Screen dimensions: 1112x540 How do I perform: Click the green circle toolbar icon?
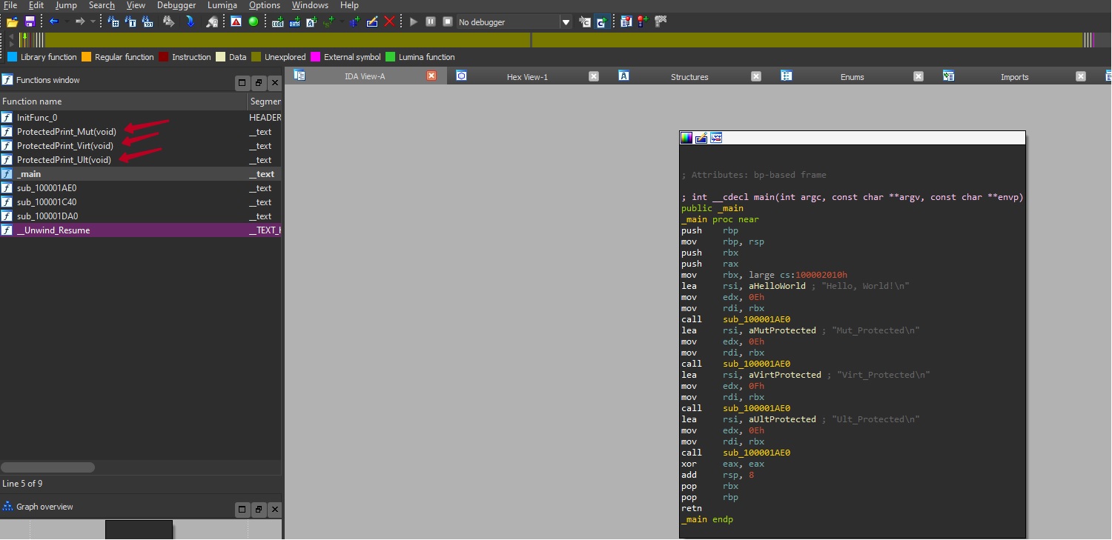coord(253,21)
